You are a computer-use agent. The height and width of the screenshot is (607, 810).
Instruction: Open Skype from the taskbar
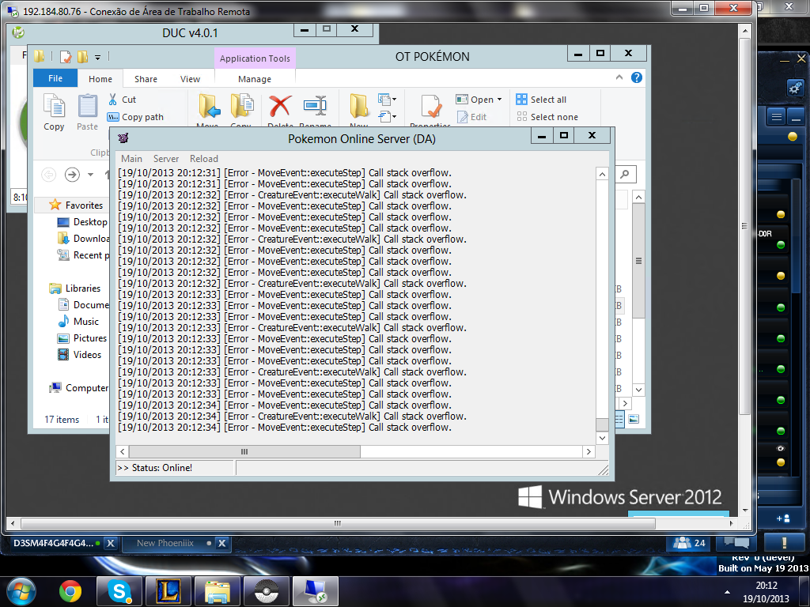click(x=119, y=591)
